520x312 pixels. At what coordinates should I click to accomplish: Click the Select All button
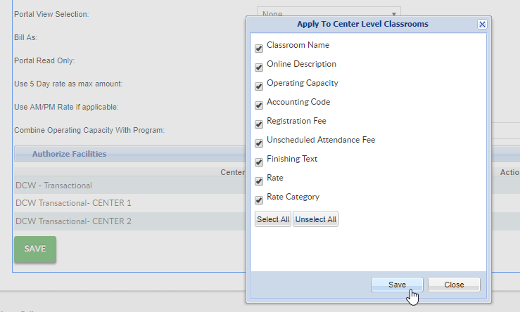click(x=273, y=219)
